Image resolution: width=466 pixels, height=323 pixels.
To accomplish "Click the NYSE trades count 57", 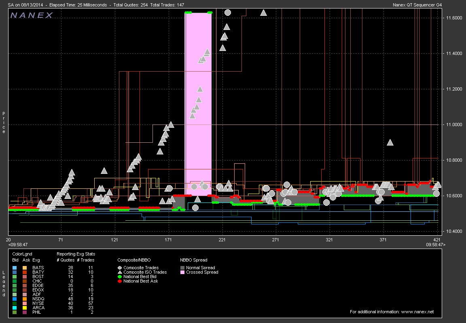I will click(x=91, y=304).
